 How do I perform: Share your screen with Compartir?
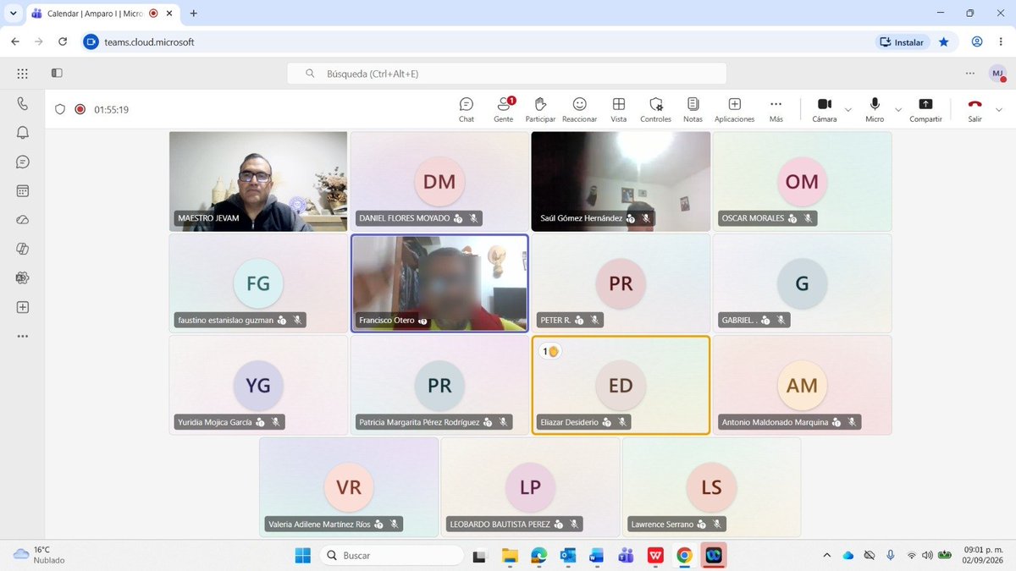tap(925, 109)
